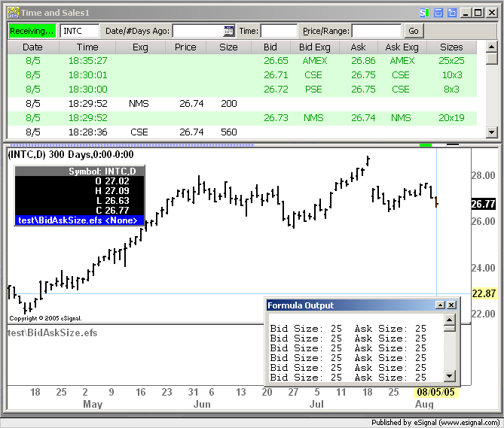Click the Time input field

coord(279,31)
